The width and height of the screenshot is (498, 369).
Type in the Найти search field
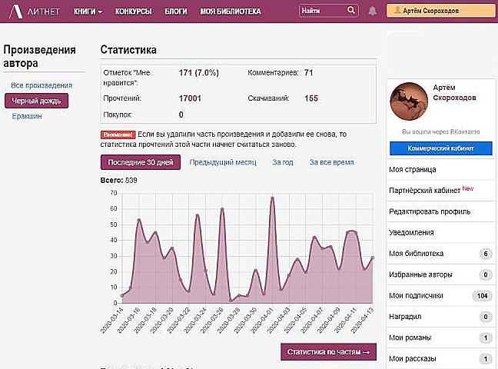tap(320, 12)
